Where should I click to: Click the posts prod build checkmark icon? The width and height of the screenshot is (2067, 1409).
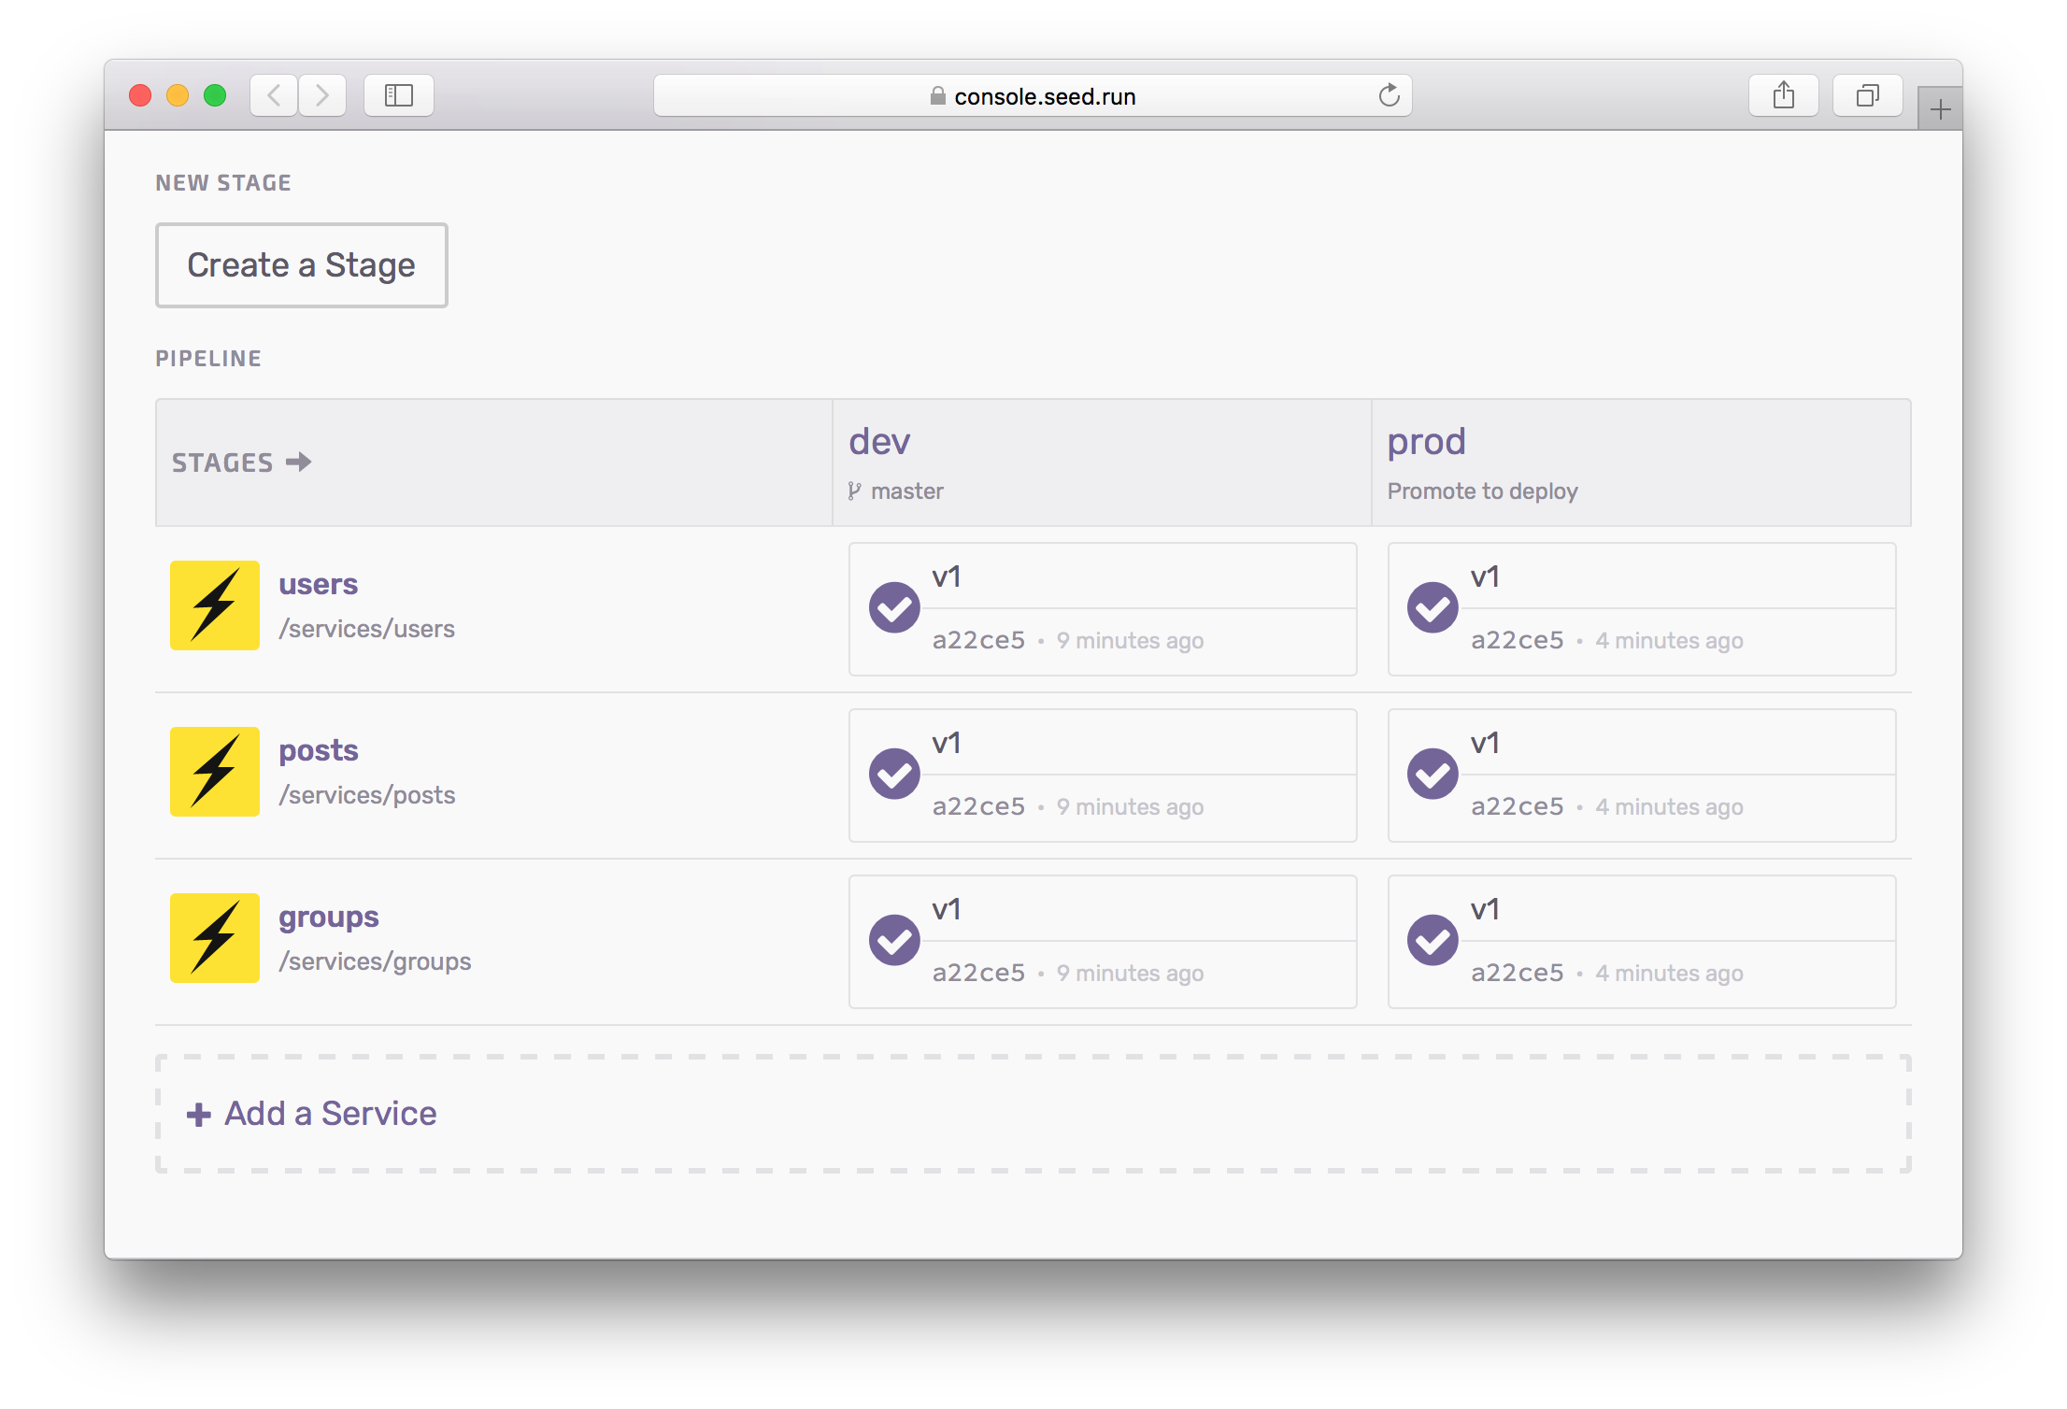point(1433,775)
